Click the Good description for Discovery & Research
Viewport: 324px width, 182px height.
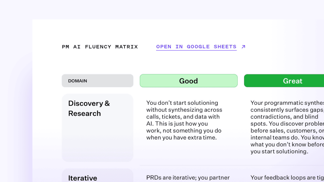[x=184, y=120]
